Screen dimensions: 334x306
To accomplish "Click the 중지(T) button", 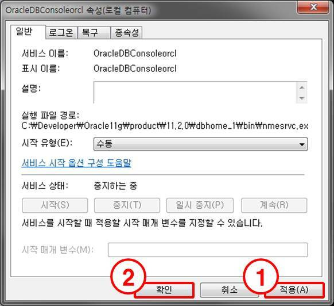I will (127, 205).
